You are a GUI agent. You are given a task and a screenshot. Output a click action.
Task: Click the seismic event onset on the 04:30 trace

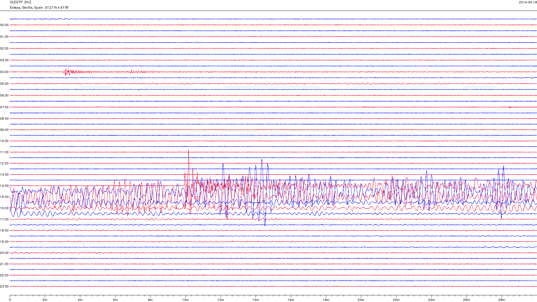(66, 72)
